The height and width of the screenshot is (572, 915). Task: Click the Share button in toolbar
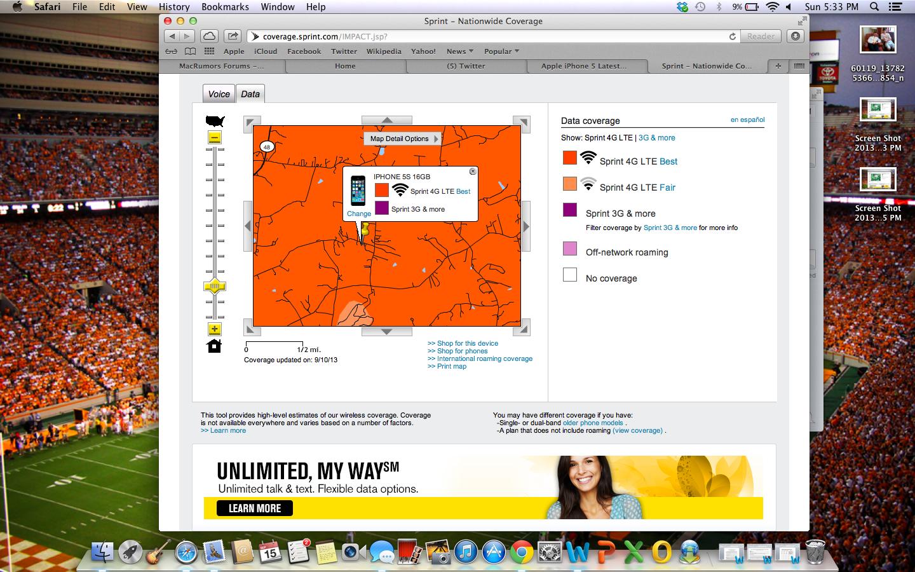[233, 36]
